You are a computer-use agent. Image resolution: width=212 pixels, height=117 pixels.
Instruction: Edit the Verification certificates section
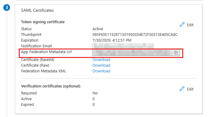[190, 89]
